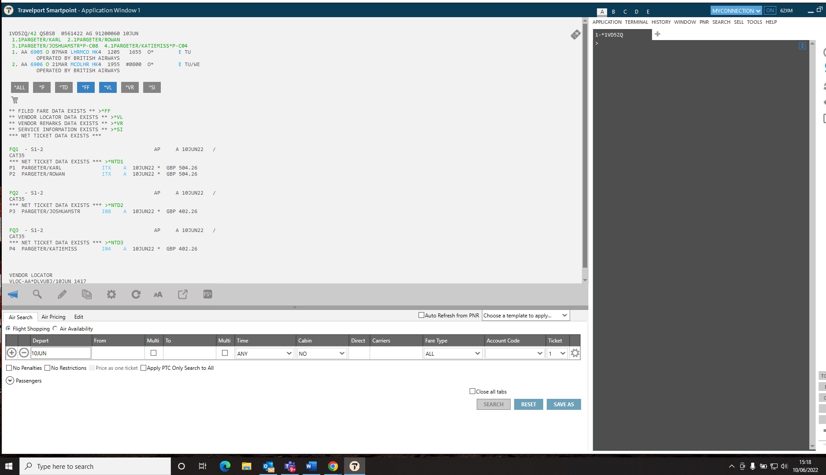Screen dimensions: 826x475
Task: Select the Air Availability radio button
Action: (55, 328)
